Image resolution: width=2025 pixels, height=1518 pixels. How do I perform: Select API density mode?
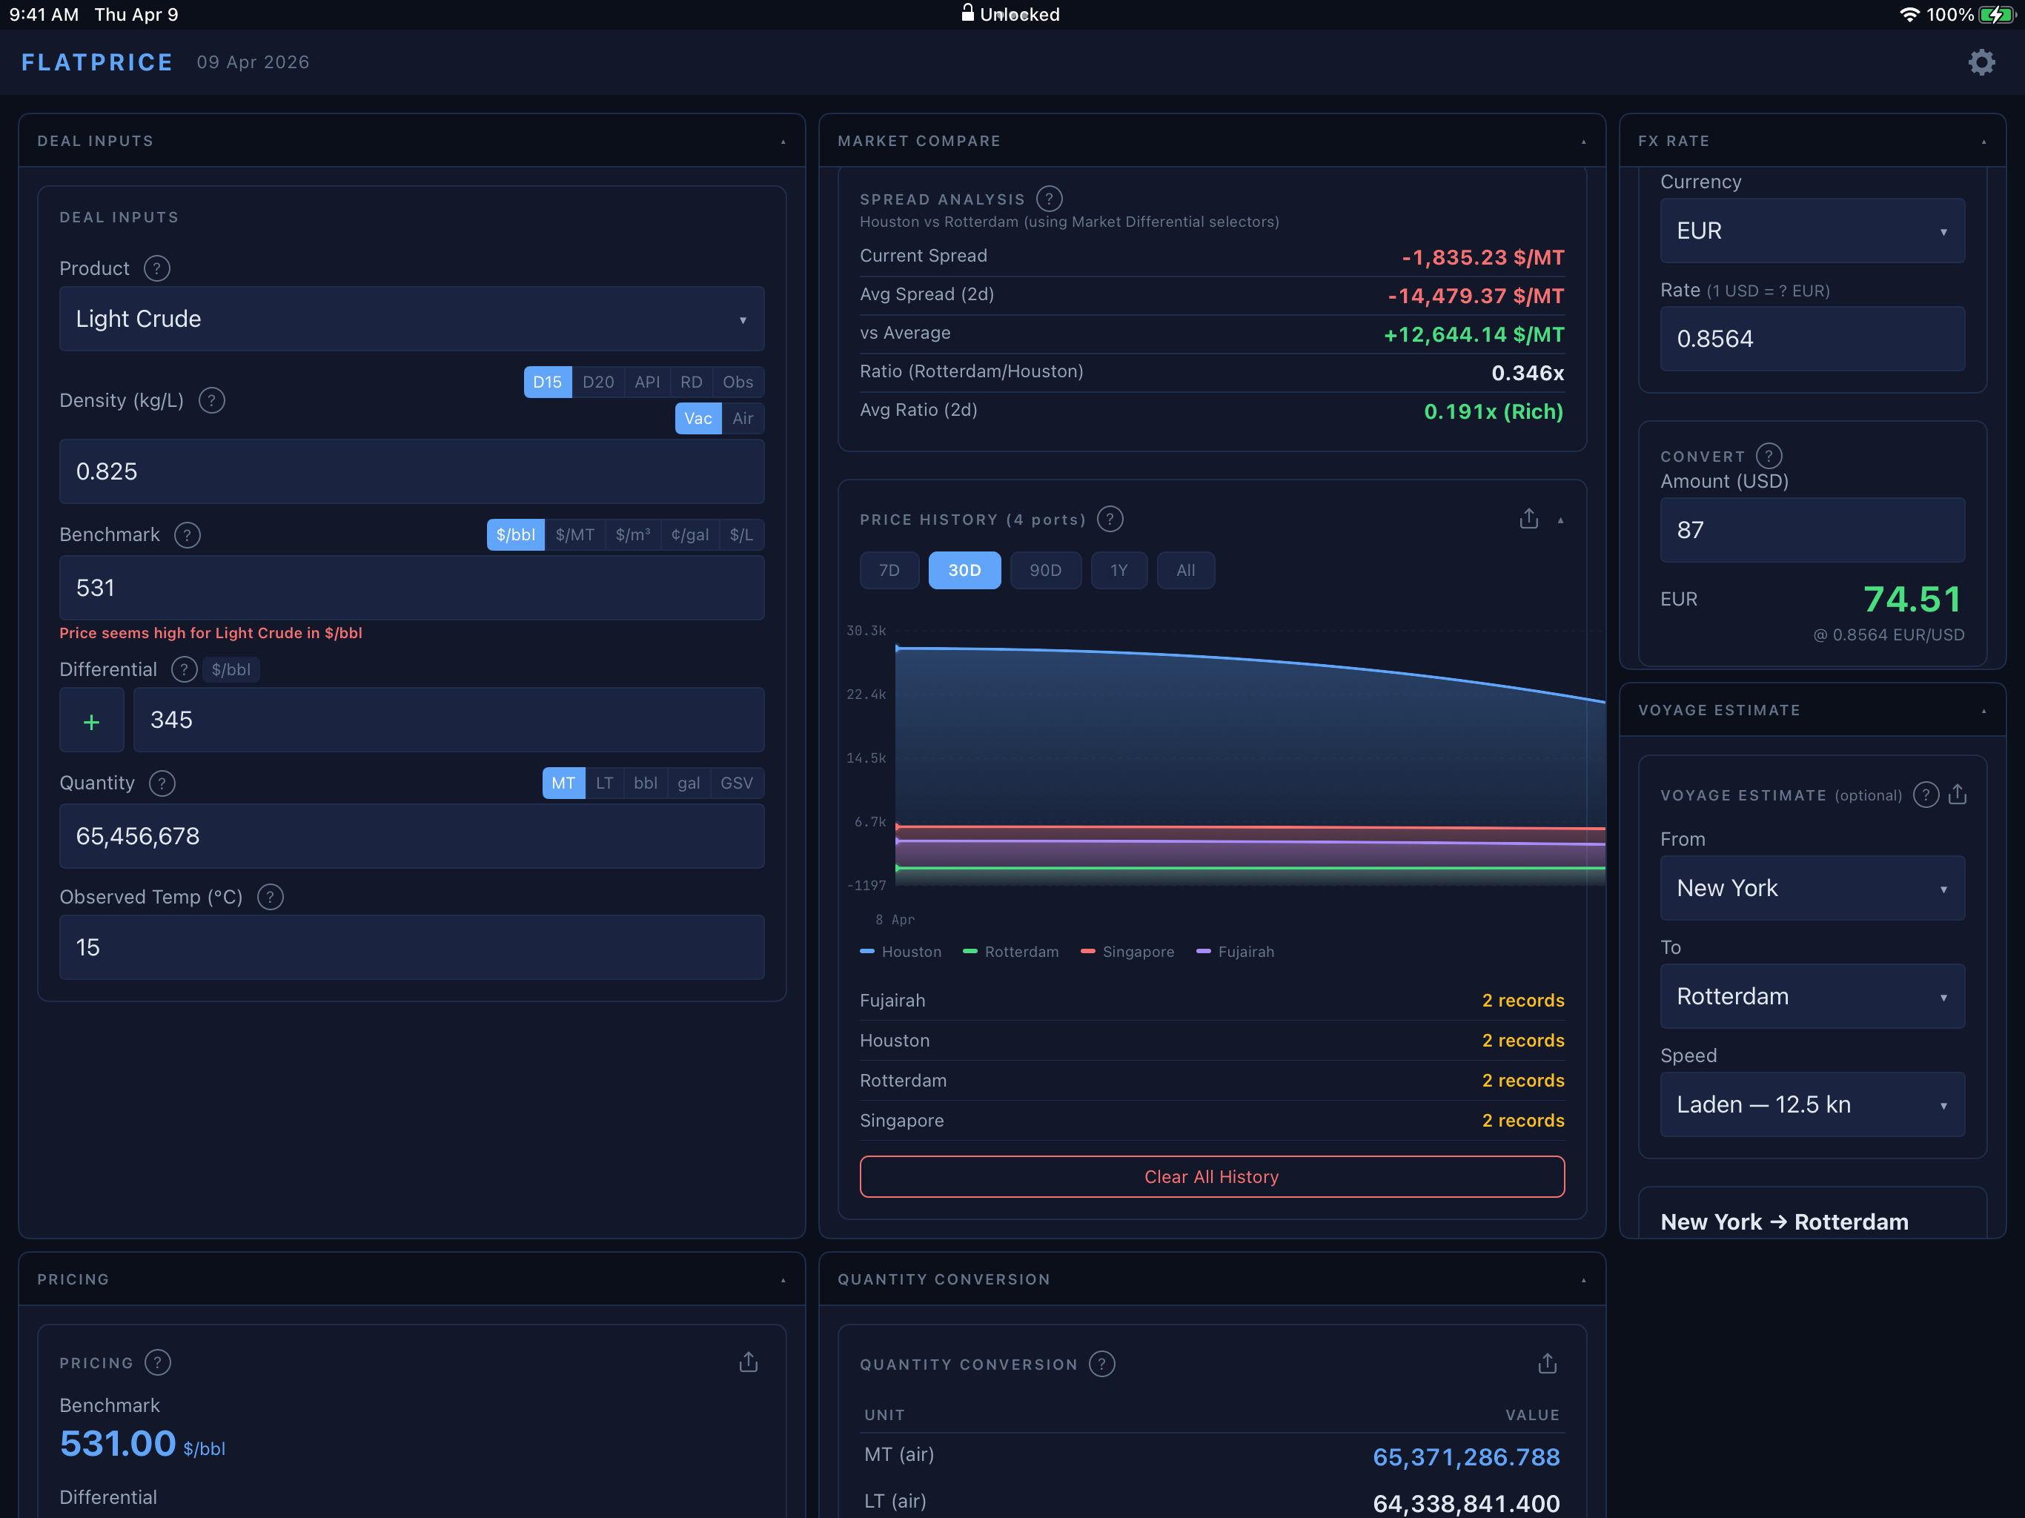[x=646, y=382]
